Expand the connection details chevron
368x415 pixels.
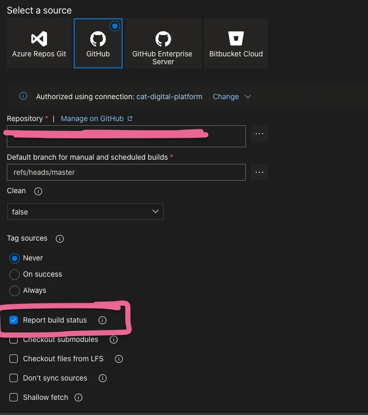click(248, 97)
